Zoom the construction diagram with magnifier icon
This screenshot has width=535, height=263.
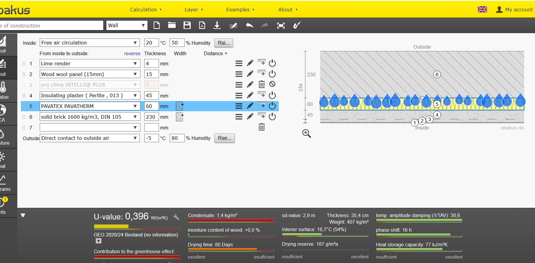tap(306, 133)
